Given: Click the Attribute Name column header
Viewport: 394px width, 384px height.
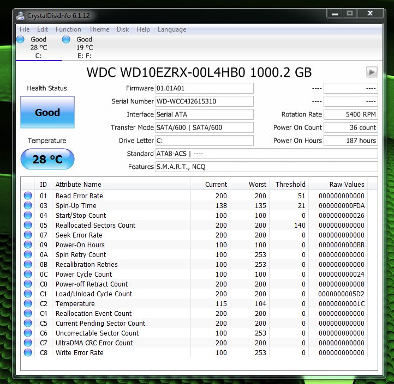Looking at the screenshot, I should (121, 184).
